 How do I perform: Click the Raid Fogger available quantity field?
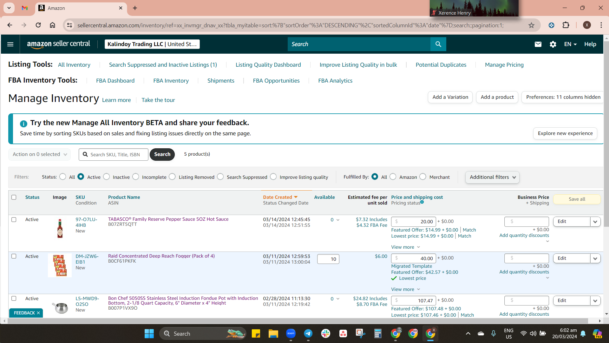click(x=328, y=259)
